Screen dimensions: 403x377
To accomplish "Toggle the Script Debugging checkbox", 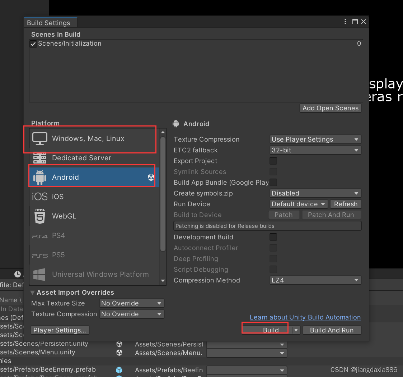I will click(273, 270).
